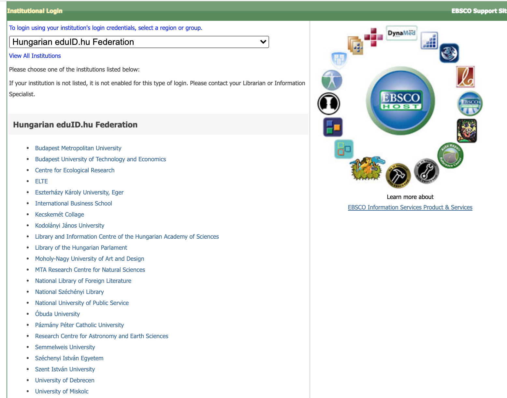Choose Szent István University
The height and width of the screenshot is (398, 507).
pos(65,369)
